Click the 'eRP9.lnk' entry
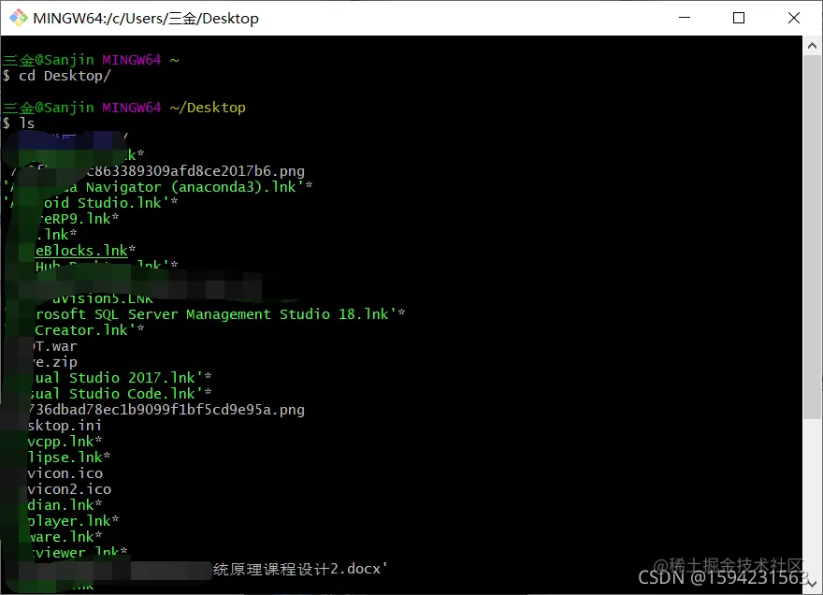Screen dimensions: 823x595 pyautogui.click(x=79, y=219)
